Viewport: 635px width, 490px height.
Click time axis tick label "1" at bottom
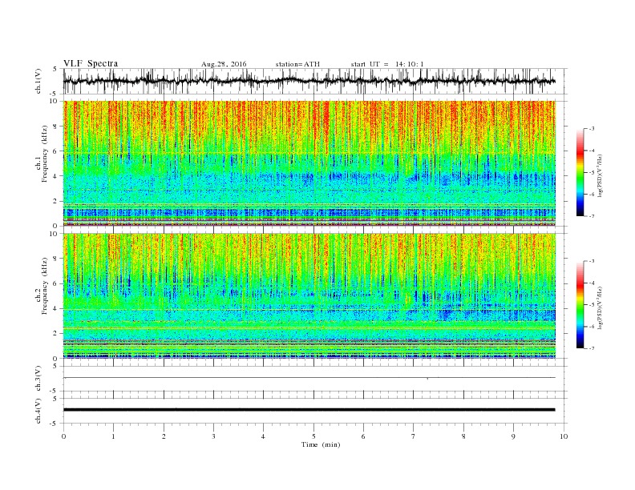(113, 436)
